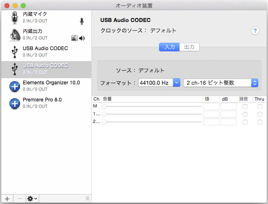Click the built-in output speaker icon

pyautogui.click(x=15, y=35)
